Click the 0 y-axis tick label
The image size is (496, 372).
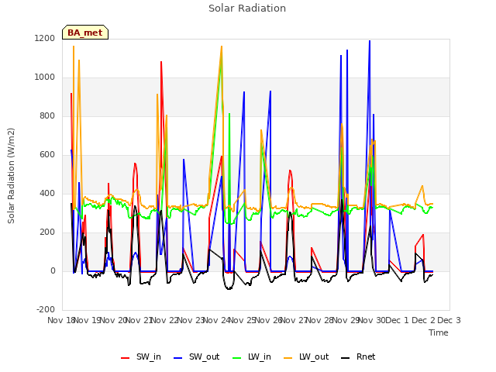(x=53, y=271)
